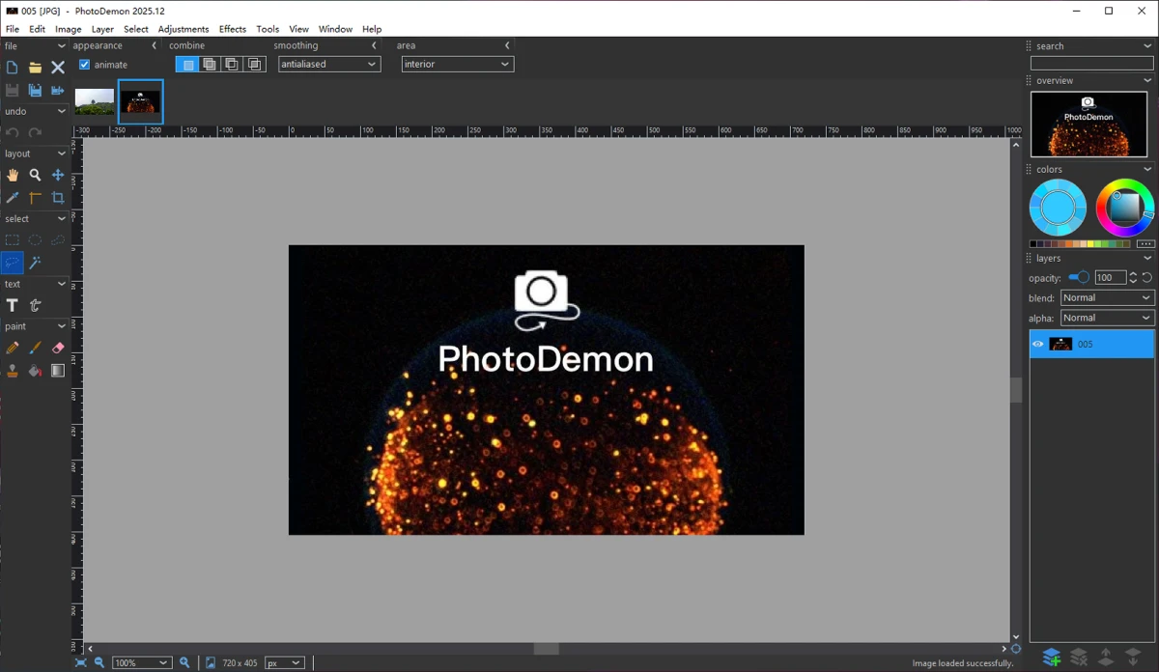Open the area interior dropdown
The image size is (1159, 672).
pyautogui.click(x=458, y=64)
